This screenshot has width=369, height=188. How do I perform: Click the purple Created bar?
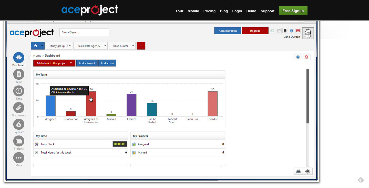pyautogui.click(x=131, y=105)
